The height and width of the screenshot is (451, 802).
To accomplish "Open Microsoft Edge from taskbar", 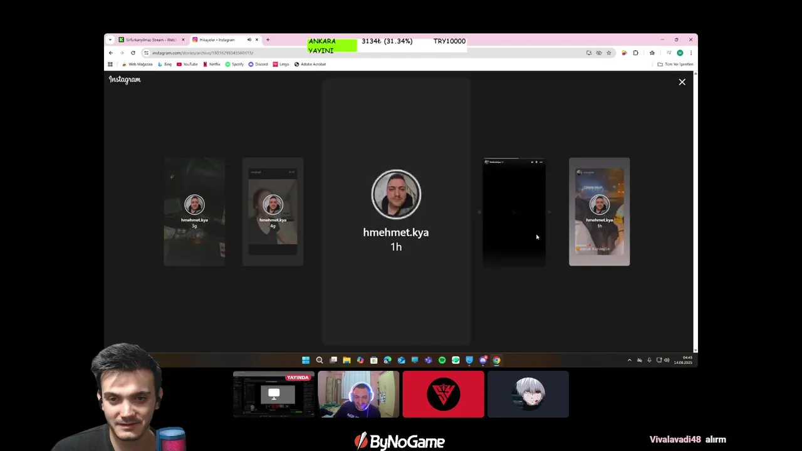I will click(x=387, y=360).
